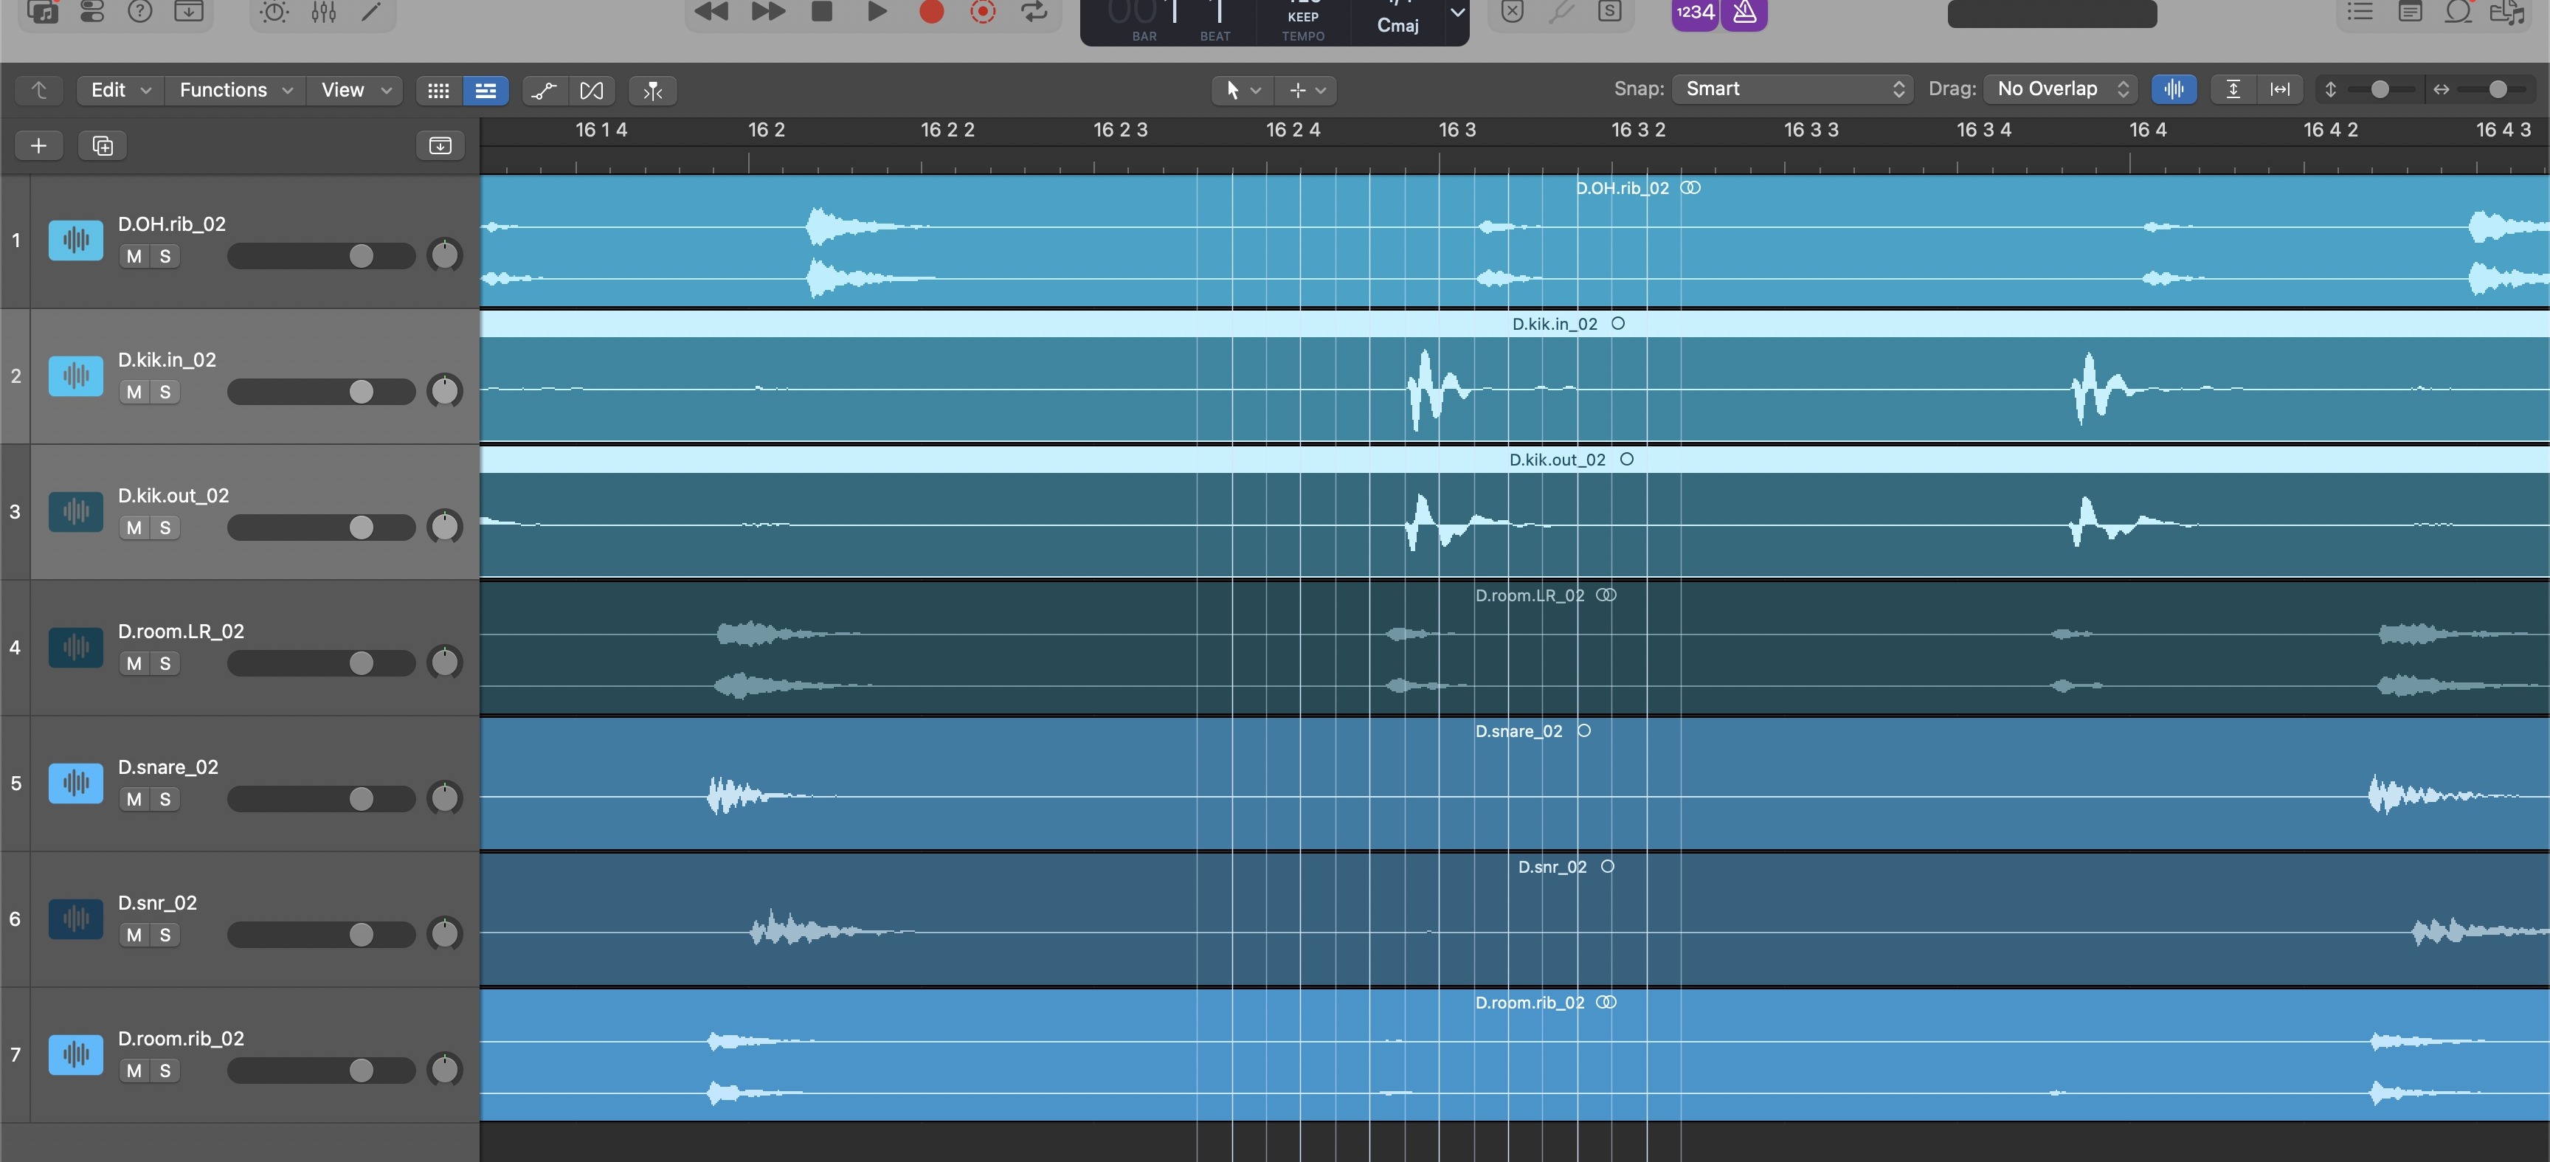Open the pointer tool menu
The image size is (2550, 1162).
(1243, 90)
